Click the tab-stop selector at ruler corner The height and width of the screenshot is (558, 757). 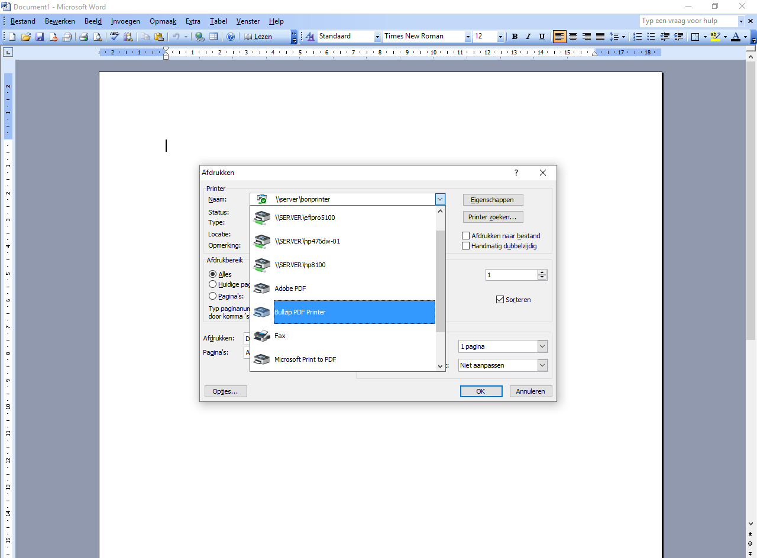click(x=8, y=53)
